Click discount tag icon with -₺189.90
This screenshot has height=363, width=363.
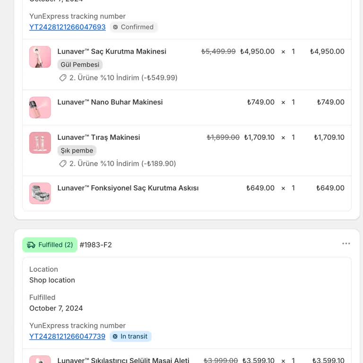tap(63, 164)
